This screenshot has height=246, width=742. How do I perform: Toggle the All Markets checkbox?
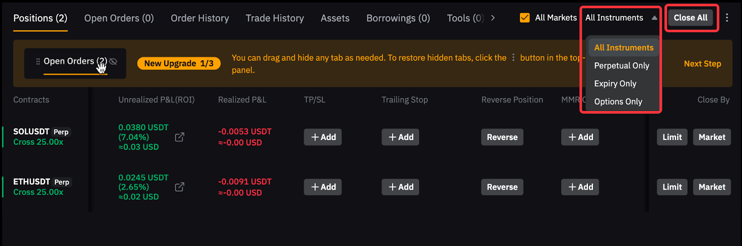525,18
